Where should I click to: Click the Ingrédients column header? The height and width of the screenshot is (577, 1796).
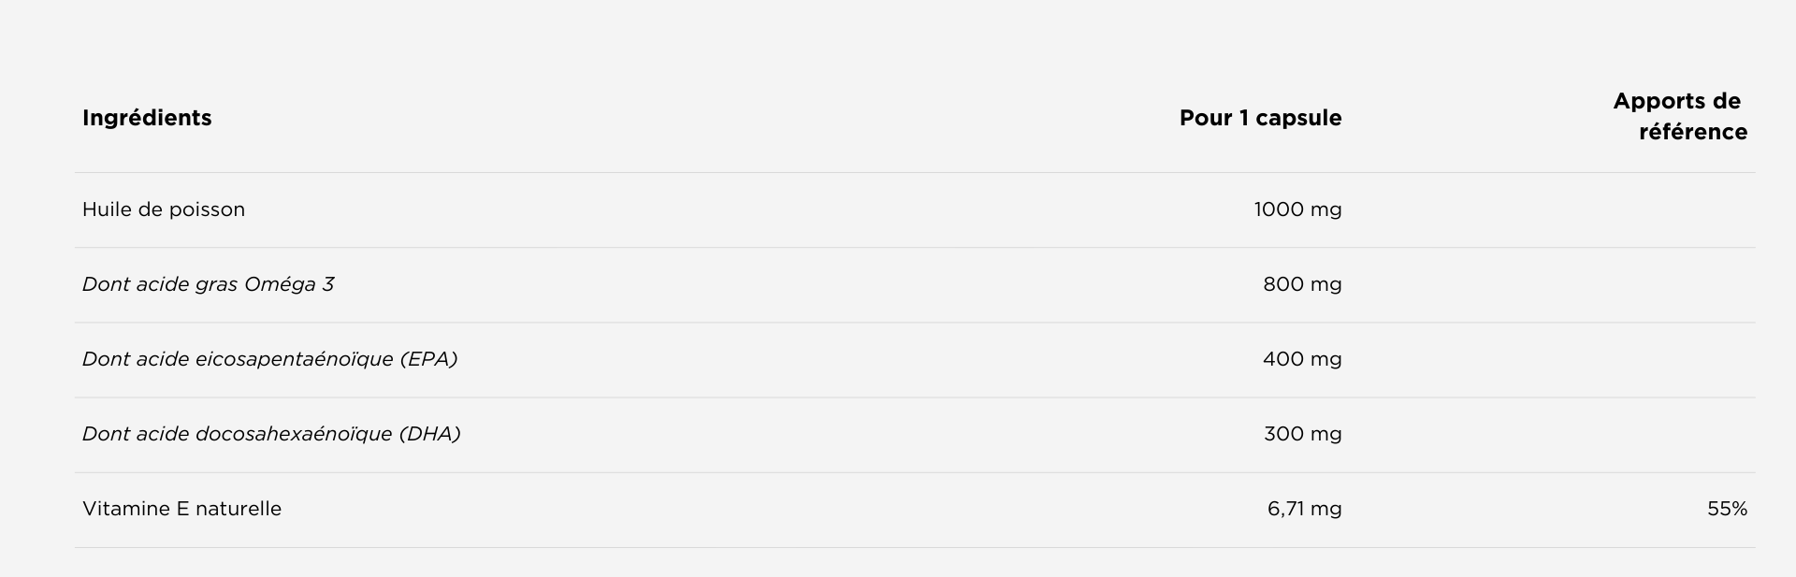[x=147, y=118]
